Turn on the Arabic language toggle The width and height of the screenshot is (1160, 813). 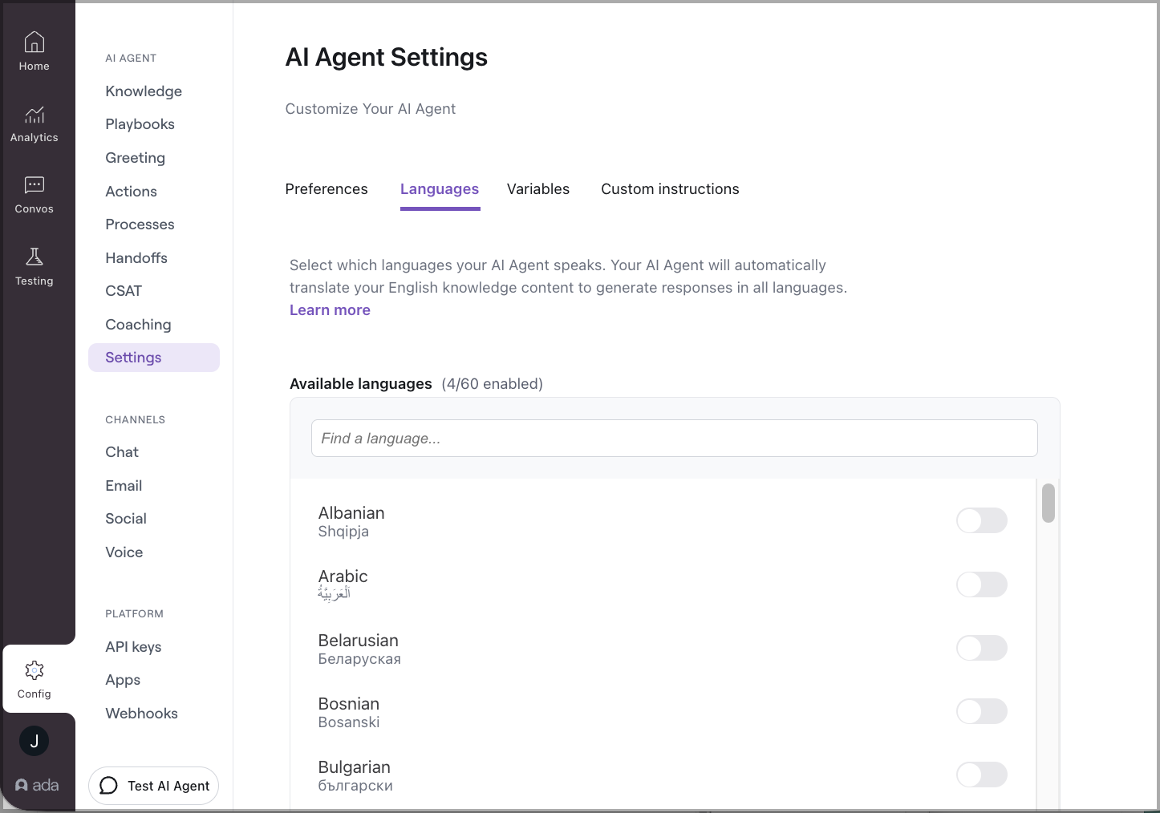(981, 584)
